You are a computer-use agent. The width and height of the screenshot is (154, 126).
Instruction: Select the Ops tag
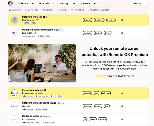pos(97,93)
